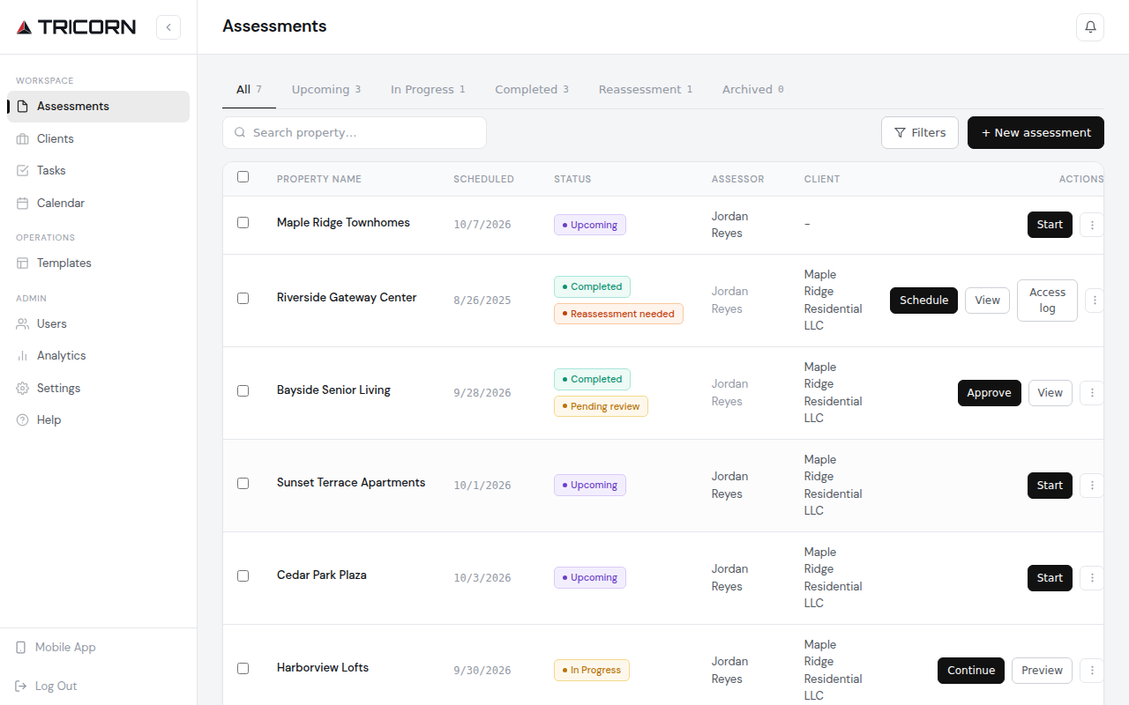
Task: Collapse the sidebar with the chevron button
Action: 168,27
